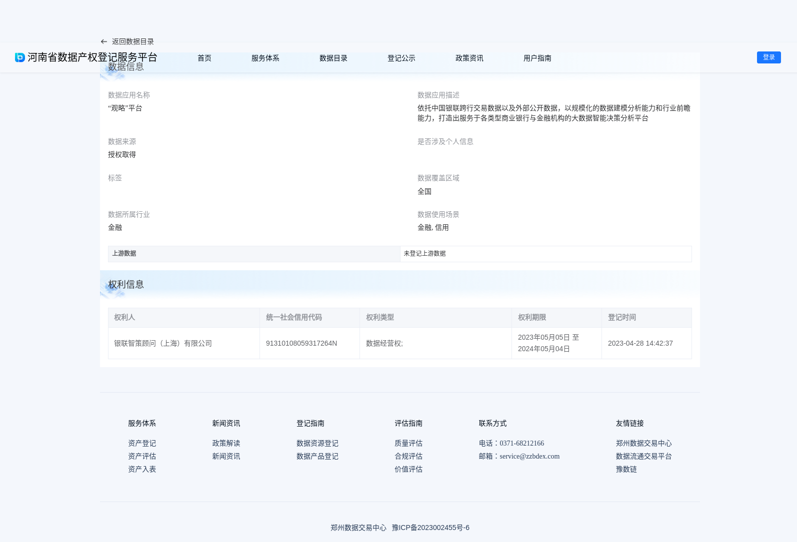
Task: Open the footer 合规评估 link
Action: click(408, 456)
